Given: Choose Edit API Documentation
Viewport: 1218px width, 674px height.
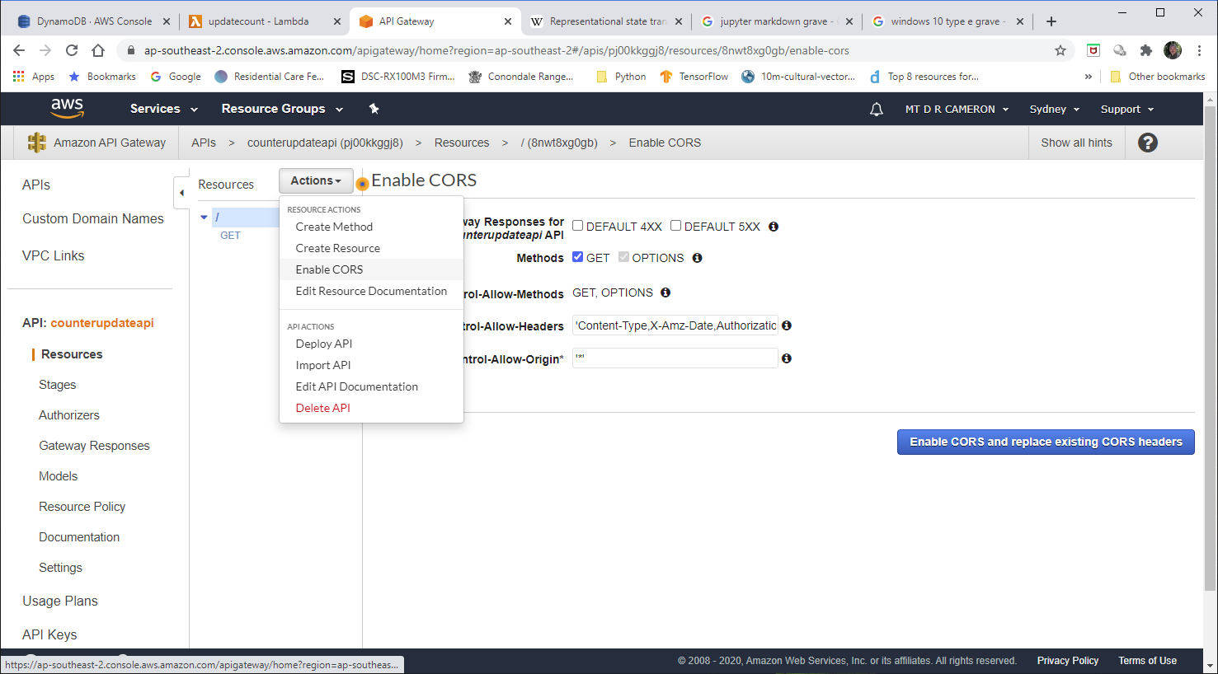Looking at the screenshot, I should pos(371,386).
